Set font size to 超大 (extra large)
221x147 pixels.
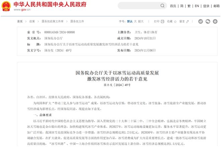[141, 21]
